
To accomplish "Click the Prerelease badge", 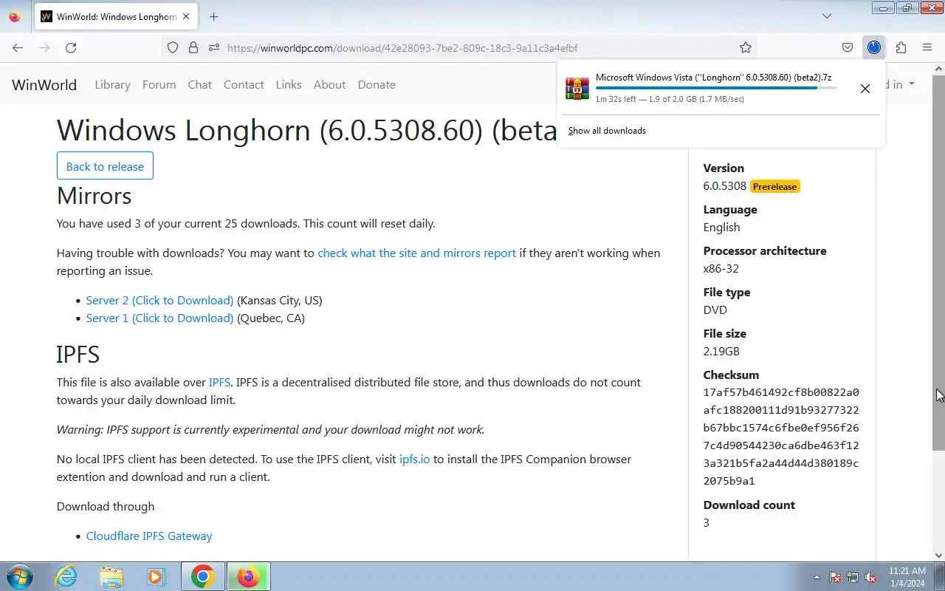I will [x=775, y=187].
